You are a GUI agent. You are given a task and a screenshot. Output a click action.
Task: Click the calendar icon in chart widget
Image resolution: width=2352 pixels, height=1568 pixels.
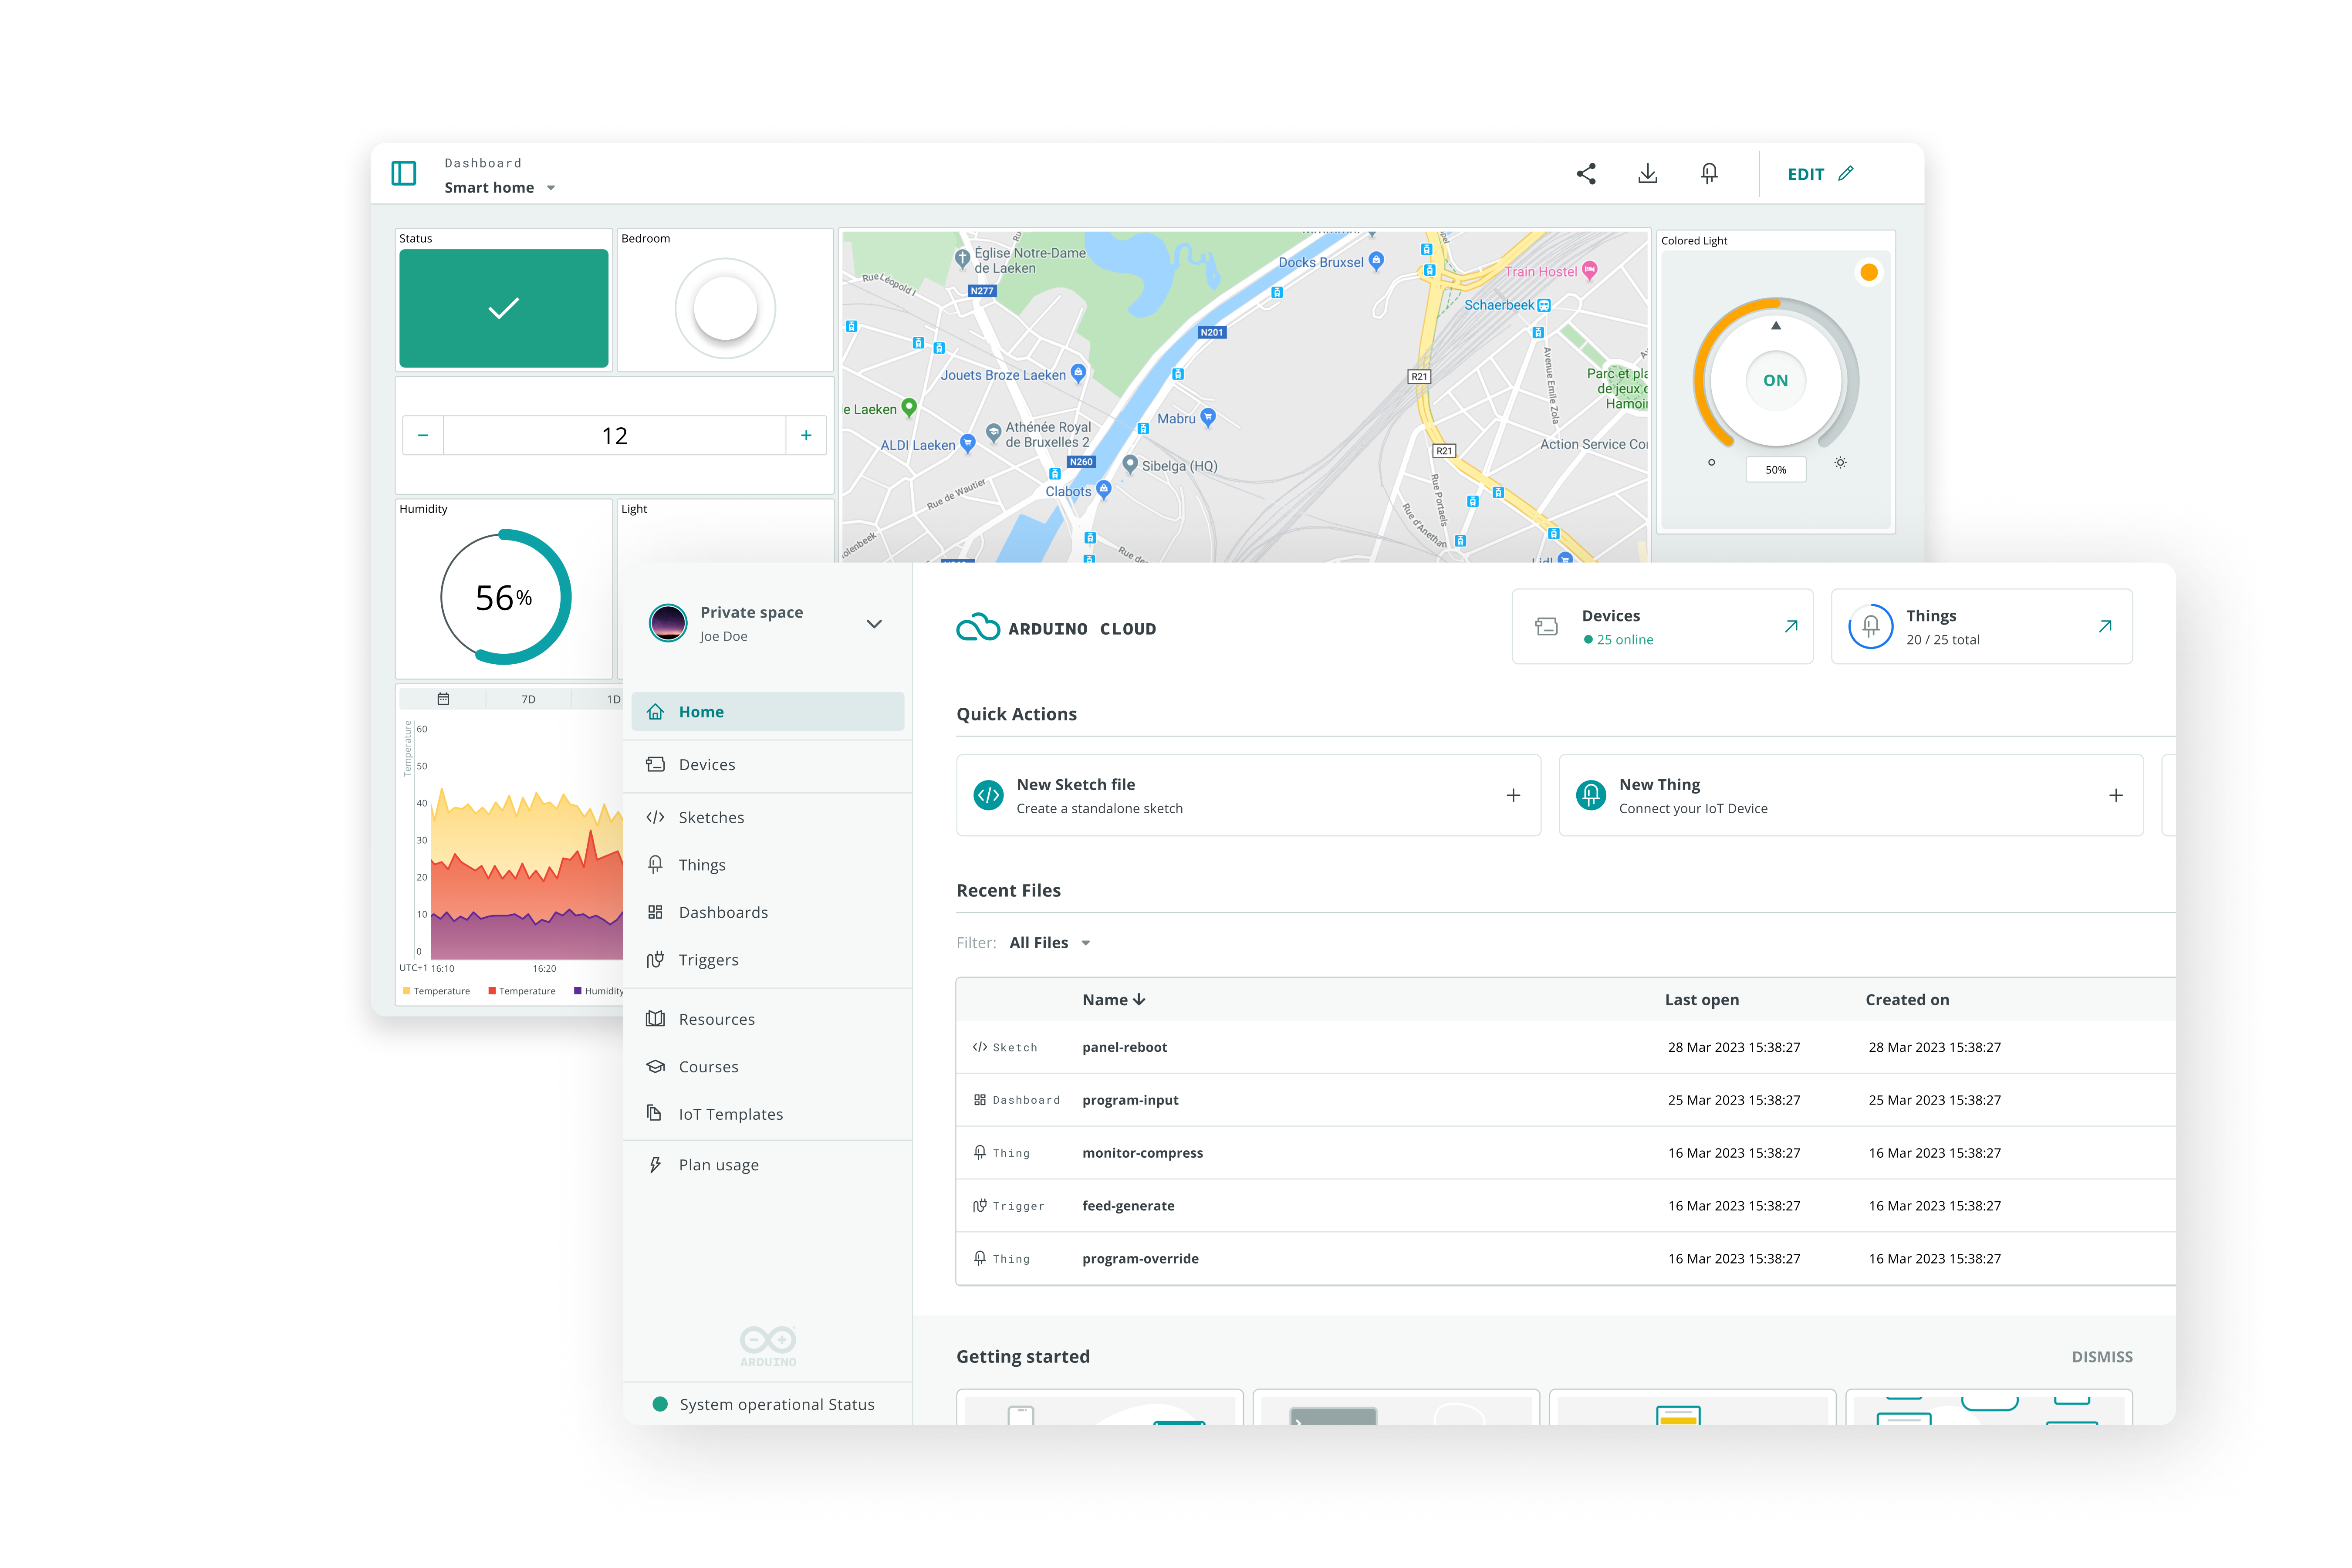(x=443, y=699)
